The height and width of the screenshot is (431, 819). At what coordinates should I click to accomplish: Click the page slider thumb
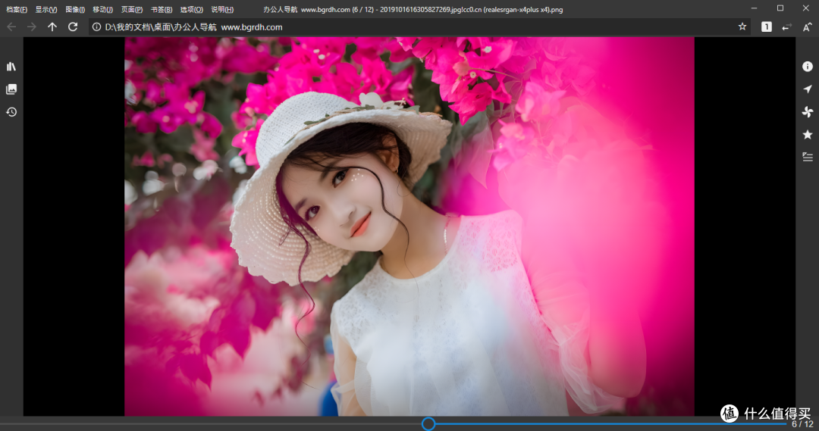coord(428,423)
